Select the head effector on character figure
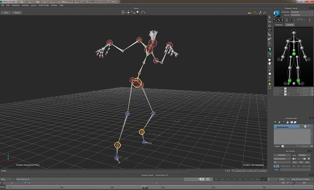The height and width of the screenshot is (190, 314). (x=294, y=33)
